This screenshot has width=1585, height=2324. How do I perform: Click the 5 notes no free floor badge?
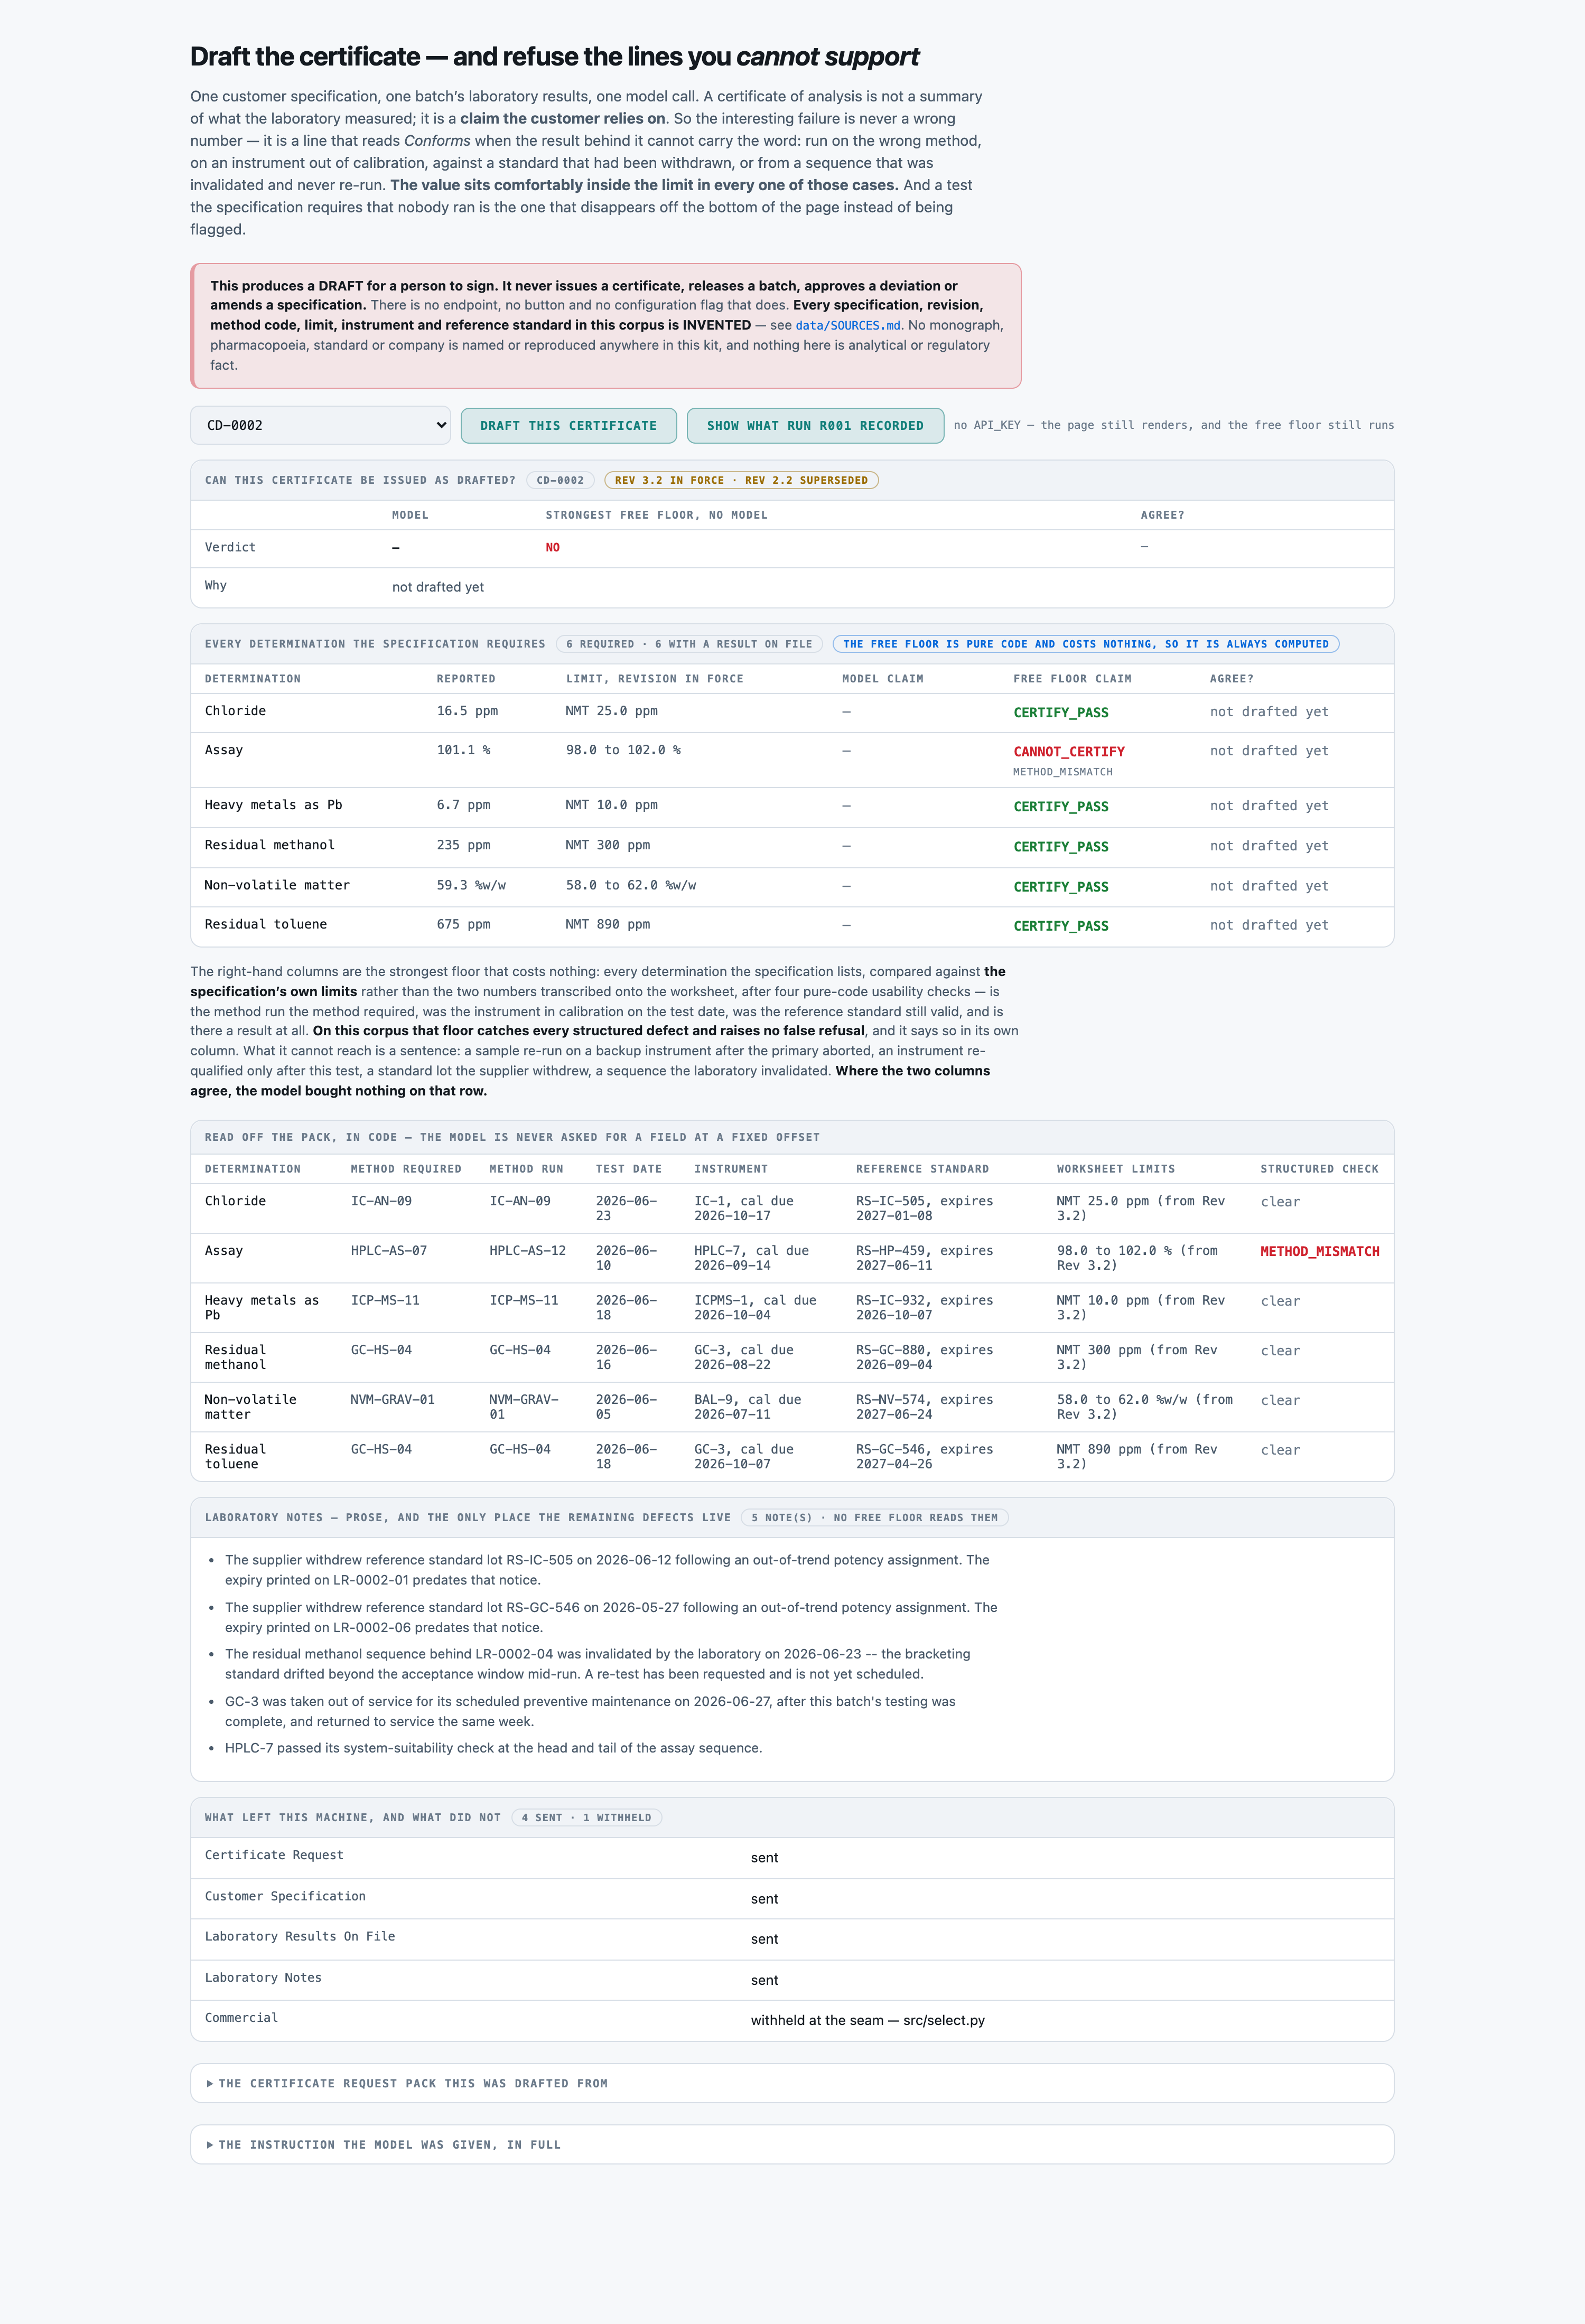pos(874,1517)
